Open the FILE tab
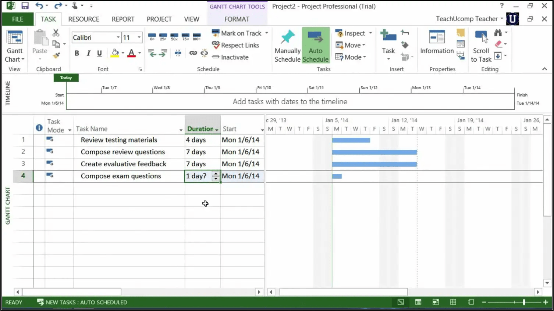The height and width of the screenshot is (311, 554). click(18, 19)
